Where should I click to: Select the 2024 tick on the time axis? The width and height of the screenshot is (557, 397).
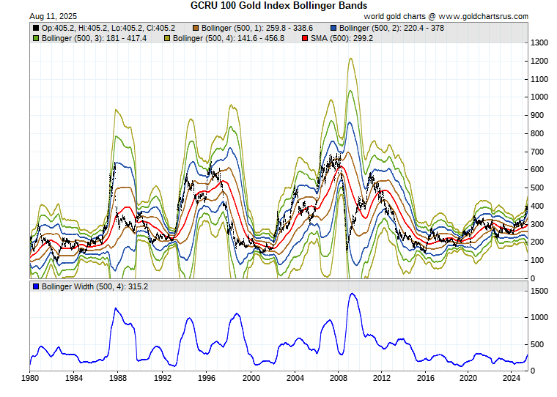click(512, 378)
